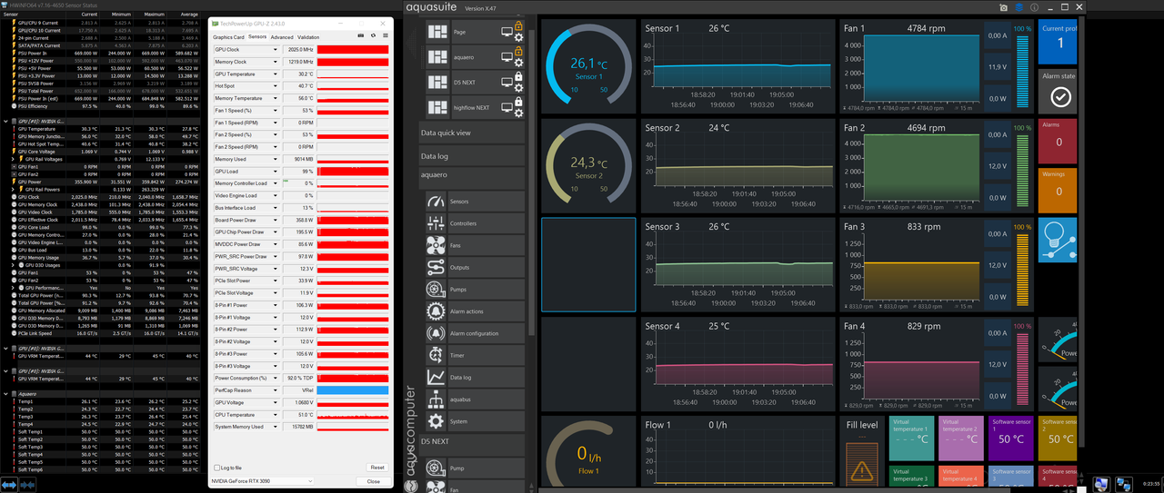
Task: Open the aquabus sidebar item
Action: (475, 399)
